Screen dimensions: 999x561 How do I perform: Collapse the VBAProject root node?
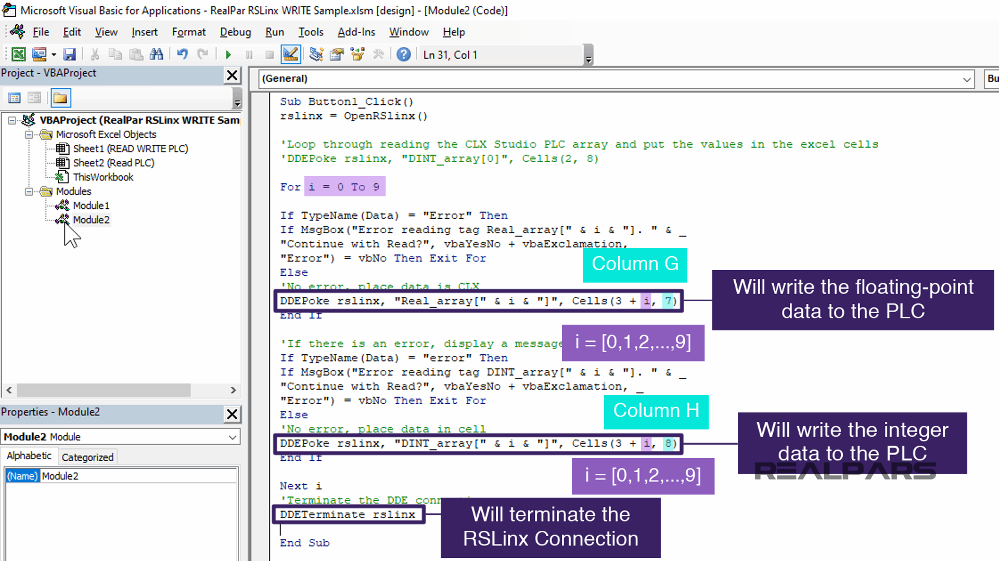click(x=12, y=120)
